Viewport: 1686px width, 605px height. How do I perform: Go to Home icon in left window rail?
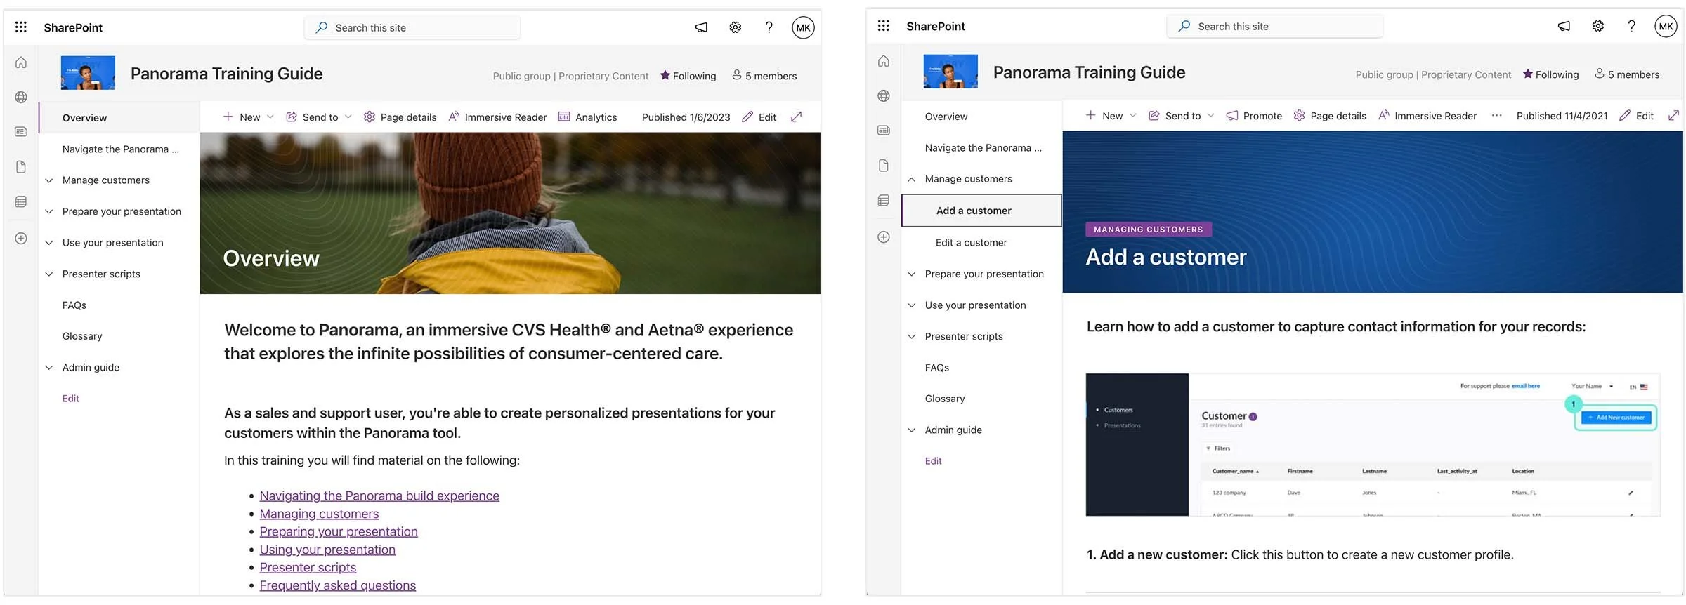(21, 62)
